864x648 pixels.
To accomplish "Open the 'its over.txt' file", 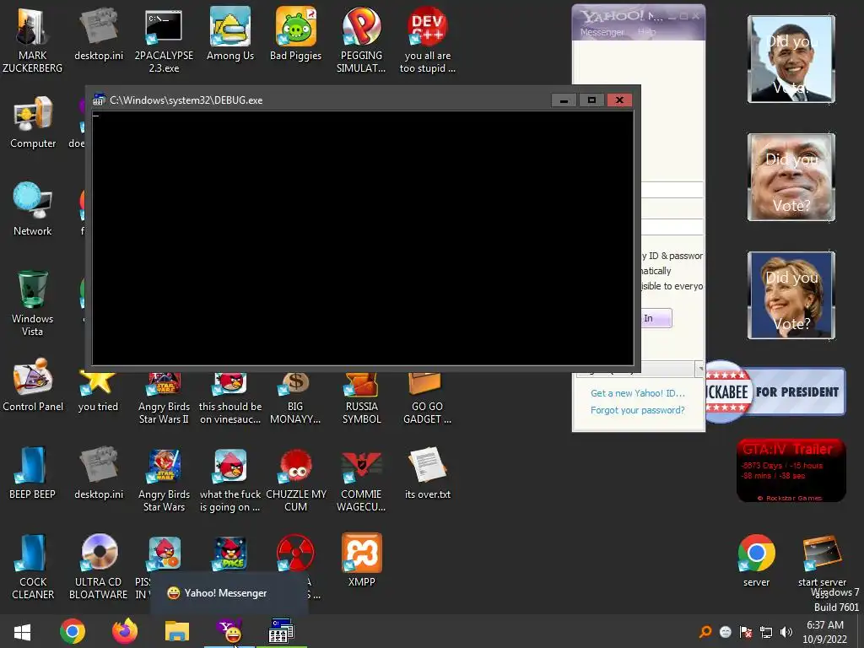I will (x=428, y=472).
